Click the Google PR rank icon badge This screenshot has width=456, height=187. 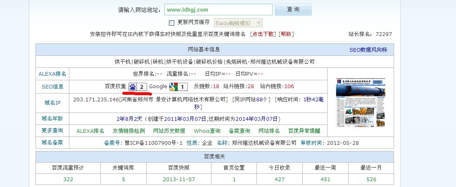click(x=178, y=87)
